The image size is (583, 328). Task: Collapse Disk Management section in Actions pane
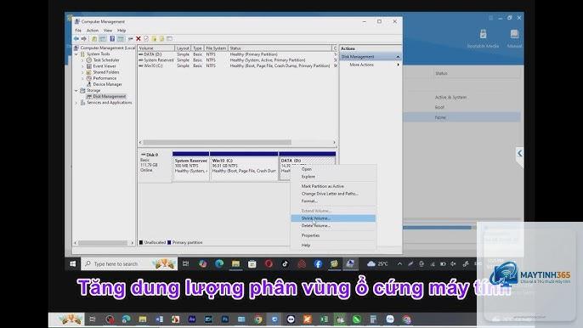[x=398, y=57]
